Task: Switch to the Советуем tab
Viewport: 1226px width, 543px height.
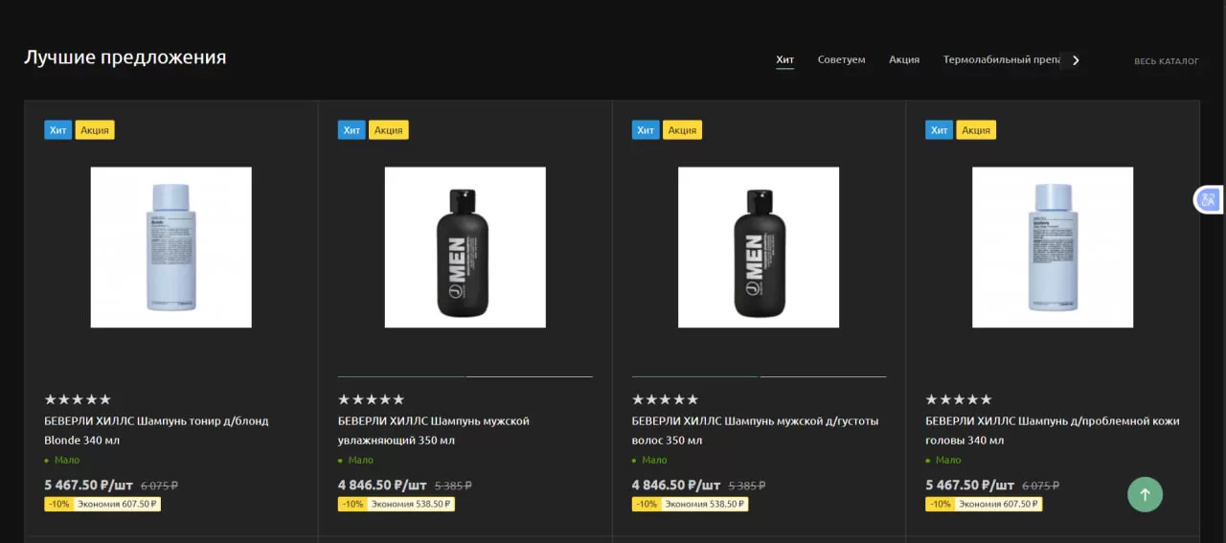Action: (x=841, y=59)
